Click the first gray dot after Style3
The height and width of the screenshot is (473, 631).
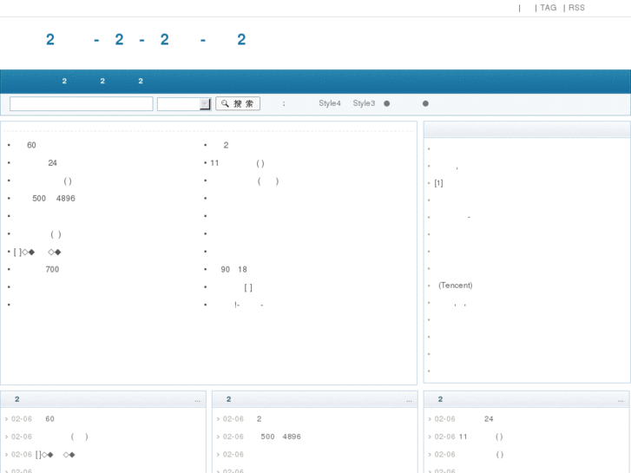click(x=387, y=104)
